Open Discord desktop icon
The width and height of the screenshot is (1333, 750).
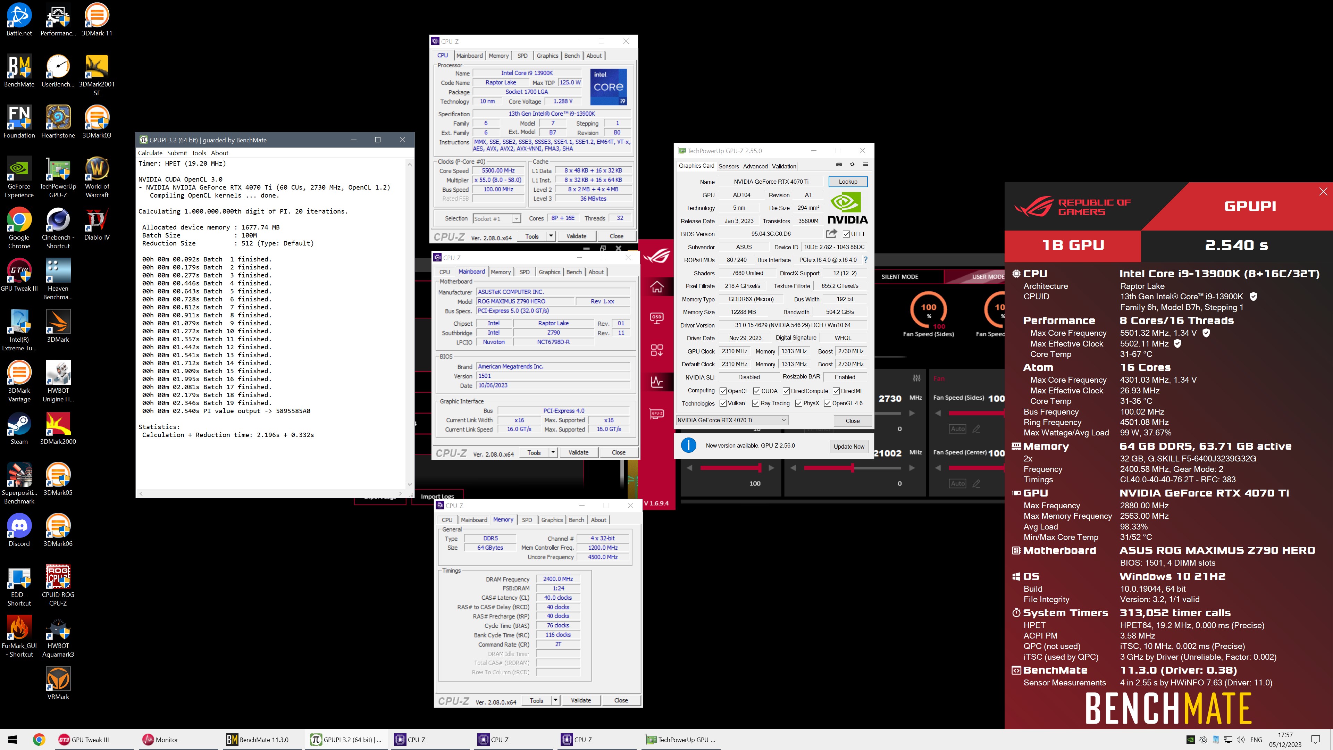tap(19, 531)
